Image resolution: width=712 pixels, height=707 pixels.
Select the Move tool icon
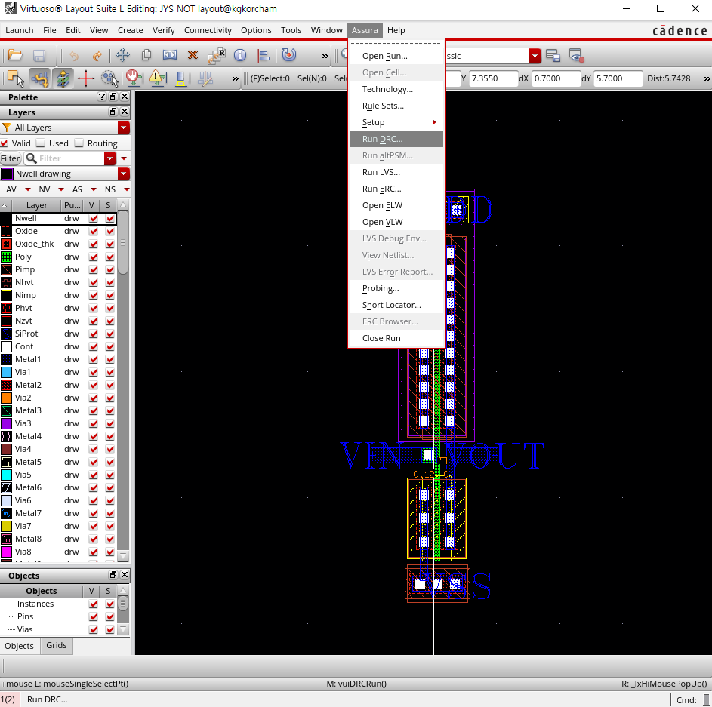[122, 55]
